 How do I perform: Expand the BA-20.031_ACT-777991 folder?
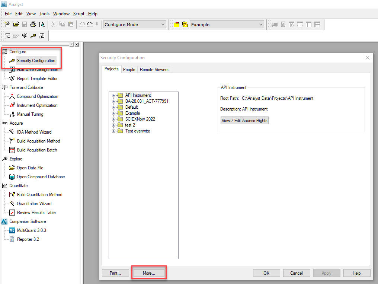coord(113,101)
